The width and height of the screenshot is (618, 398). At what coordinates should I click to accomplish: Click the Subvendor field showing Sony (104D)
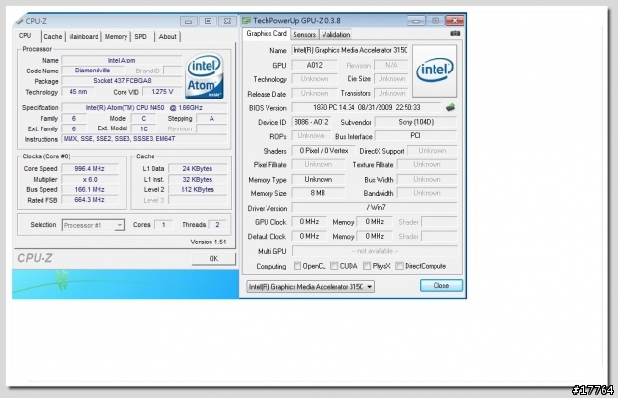tap(415, 122)
